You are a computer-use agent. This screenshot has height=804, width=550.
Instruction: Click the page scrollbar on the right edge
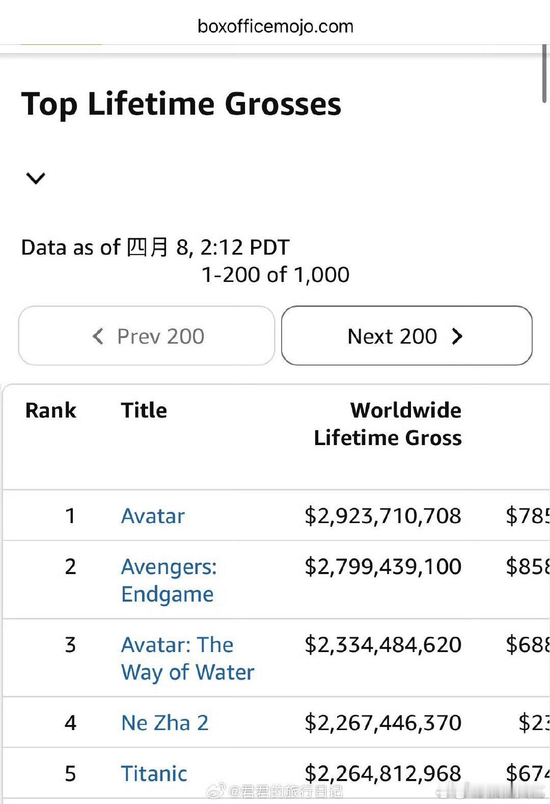click(x=544, y=74)
